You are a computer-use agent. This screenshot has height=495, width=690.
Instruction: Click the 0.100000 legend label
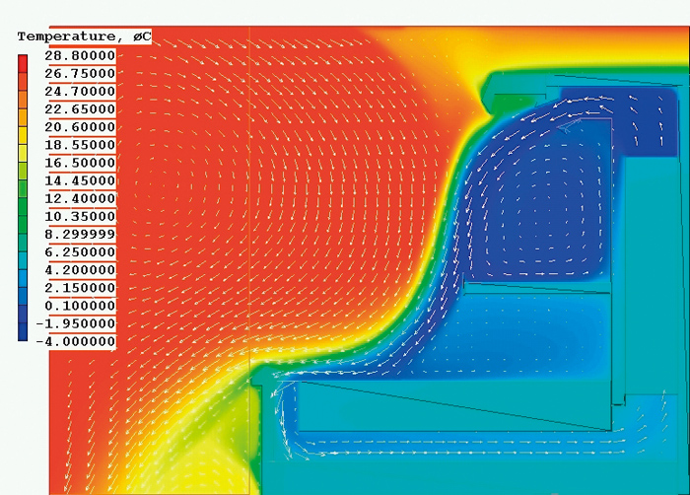[80, 306]
